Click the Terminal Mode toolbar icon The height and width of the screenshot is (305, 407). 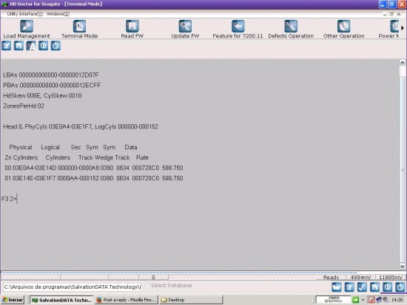point(79,29)
